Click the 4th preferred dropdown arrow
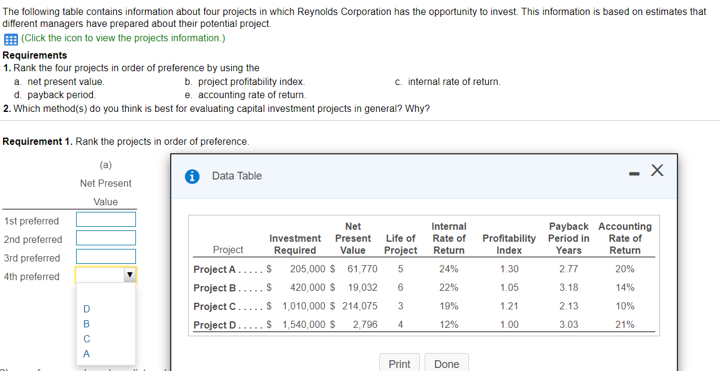This screenshot has width=720, height=371. coord(129,276)
